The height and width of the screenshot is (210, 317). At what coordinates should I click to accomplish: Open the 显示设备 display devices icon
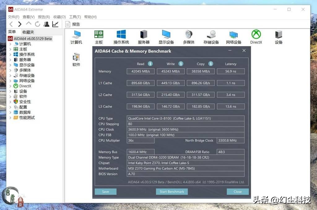(166, 35)
